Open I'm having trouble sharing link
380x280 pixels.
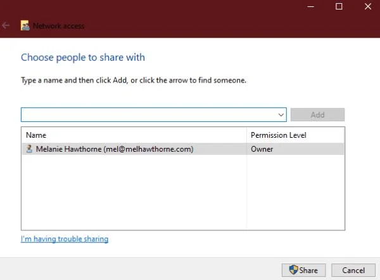pos(65,239)
